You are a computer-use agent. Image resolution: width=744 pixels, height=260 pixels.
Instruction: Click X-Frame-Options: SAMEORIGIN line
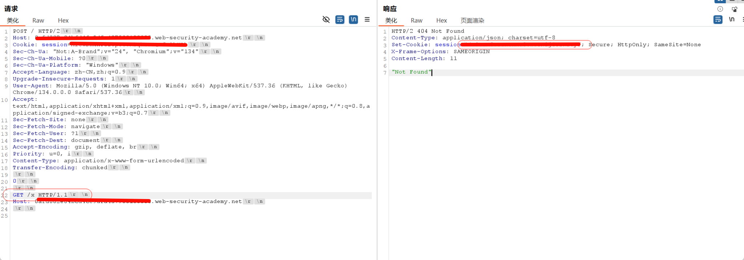pos(440,51)
